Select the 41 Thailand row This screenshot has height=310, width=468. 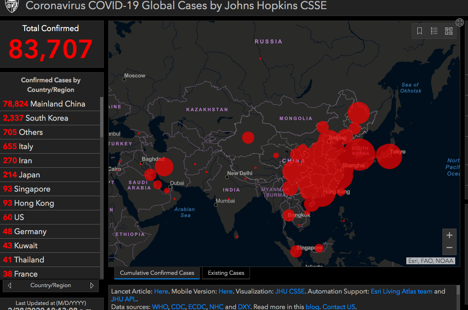(x=50, y=260)
